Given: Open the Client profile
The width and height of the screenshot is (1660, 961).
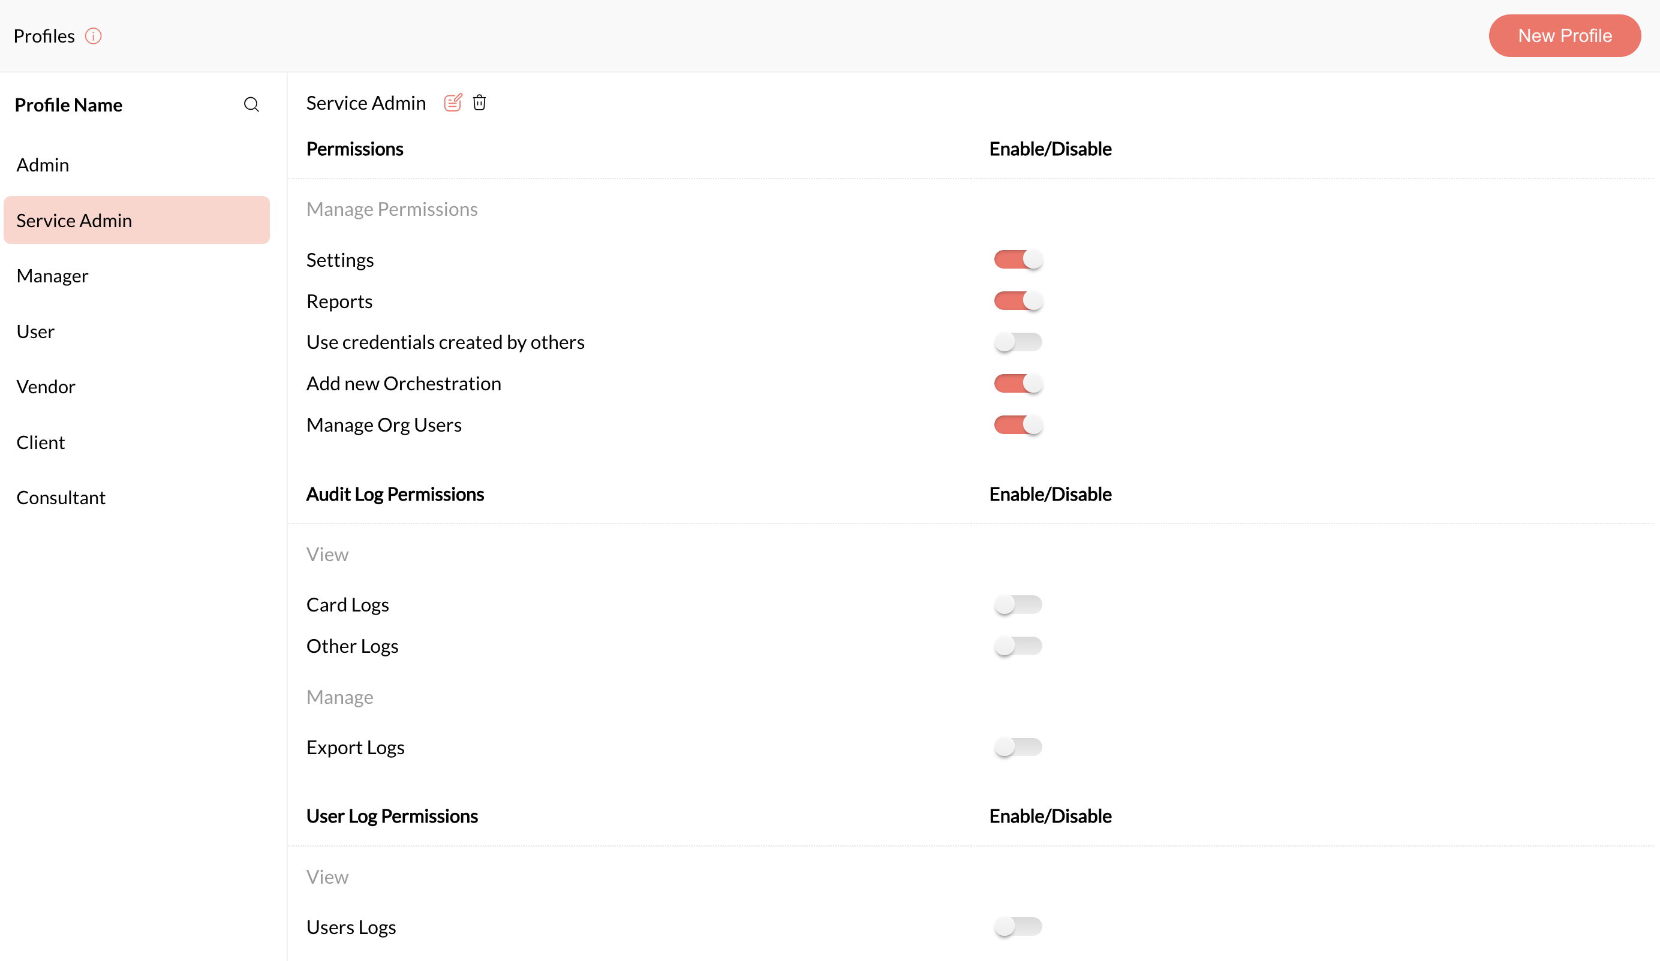Looking at the screenshot, I should pyautogui.click(x=41, y=442).
